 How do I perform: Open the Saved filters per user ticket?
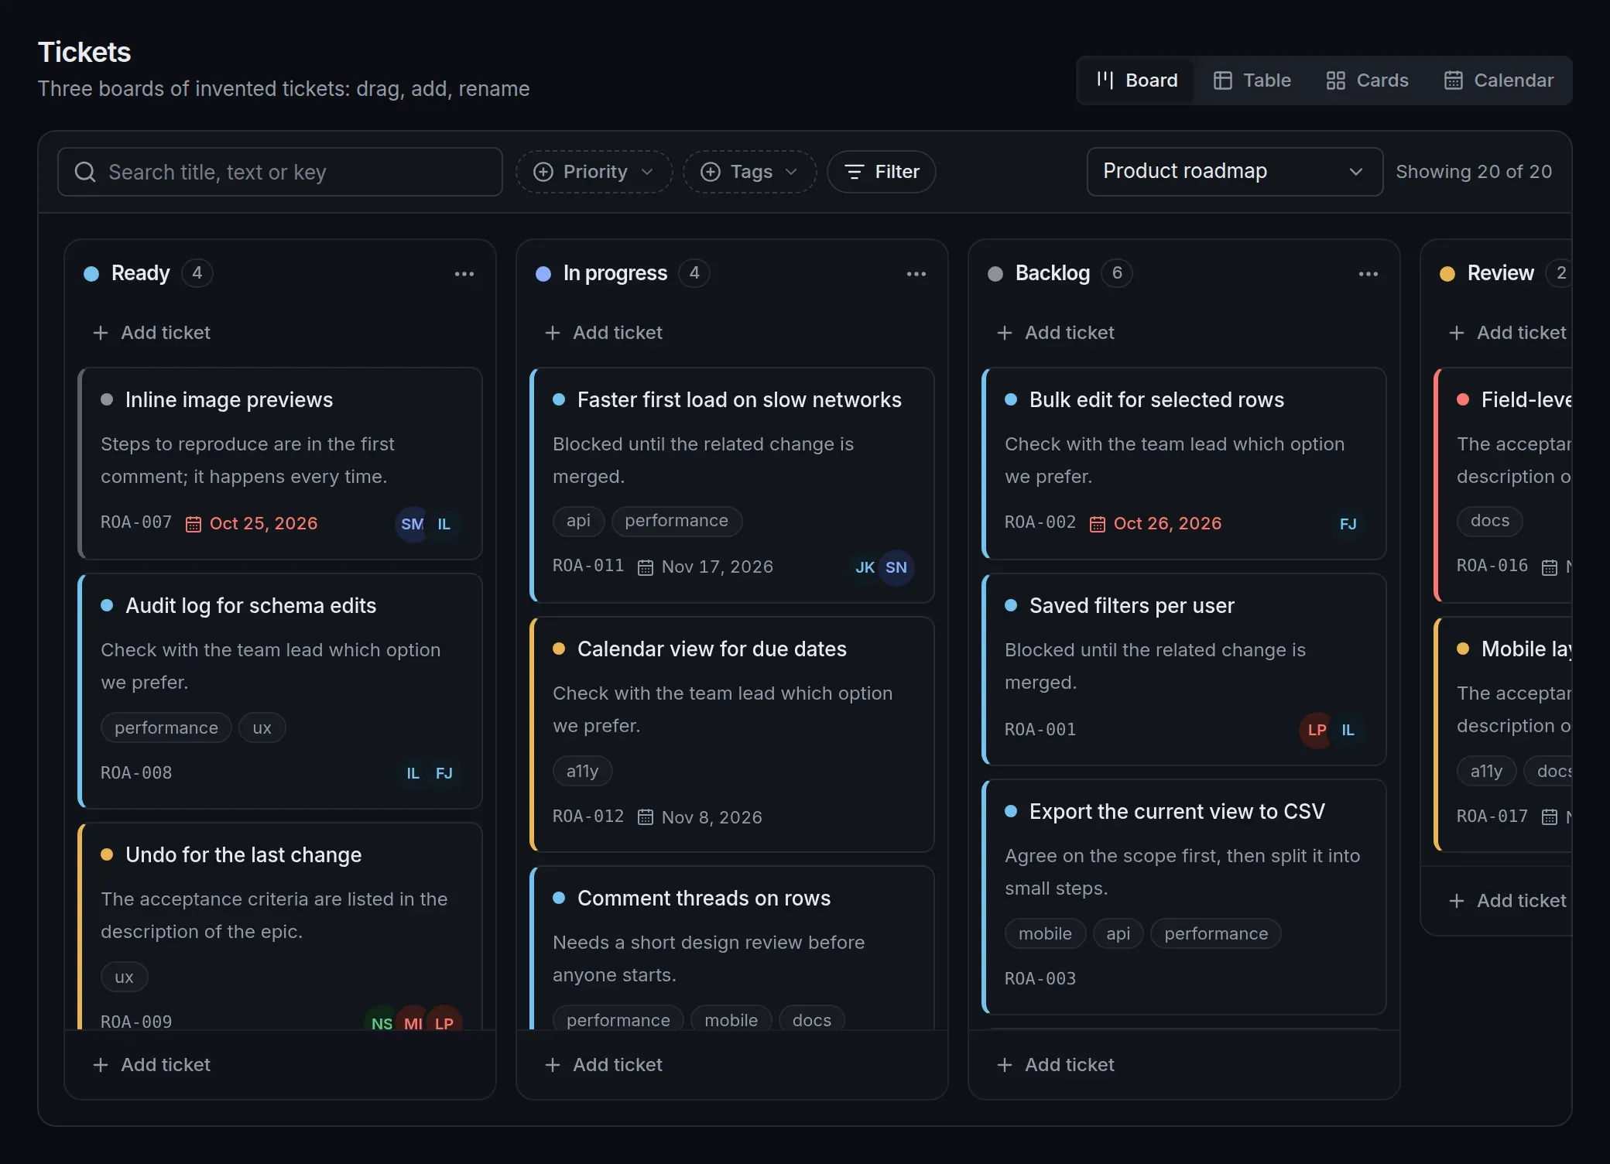[1184, 669]
